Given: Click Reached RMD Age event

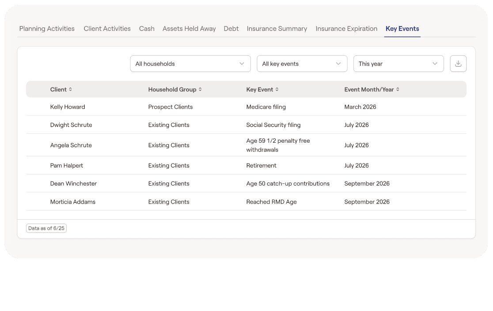Looking at the screenshot, I should click(271, 202).
